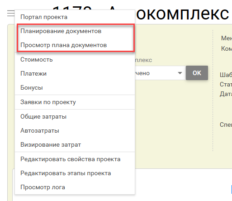
Task: Choose Общие затраты item
Action: pos(75,116)
